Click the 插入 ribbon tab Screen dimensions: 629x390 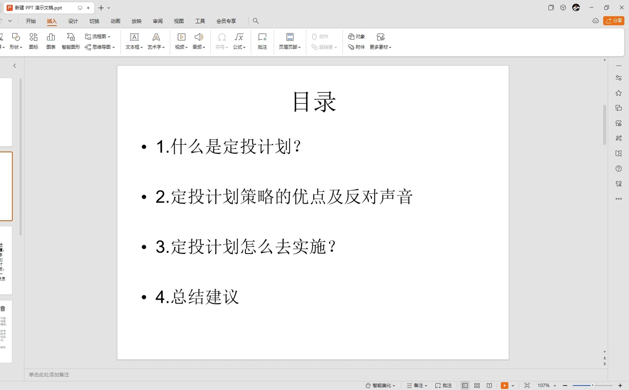[52, 21]
